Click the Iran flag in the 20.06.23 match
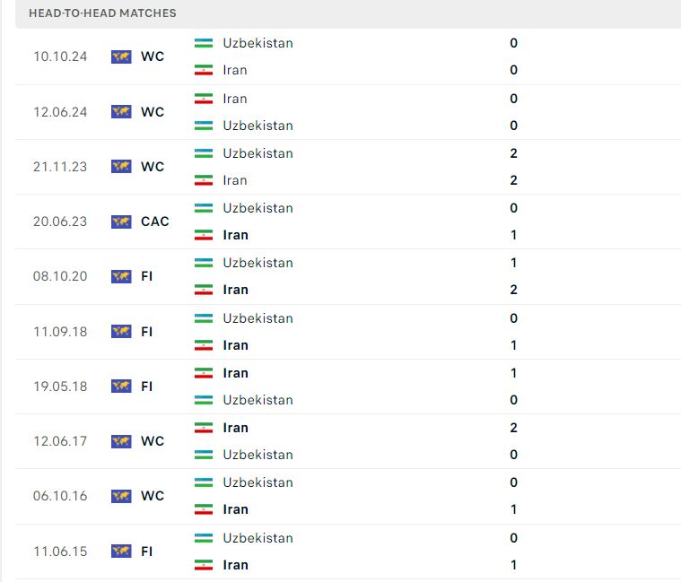681x582 pixels. [204, 235]
